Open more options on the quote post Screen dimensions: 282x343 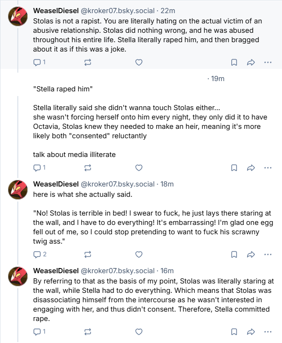pyautogui.click(x=268, y=254)
